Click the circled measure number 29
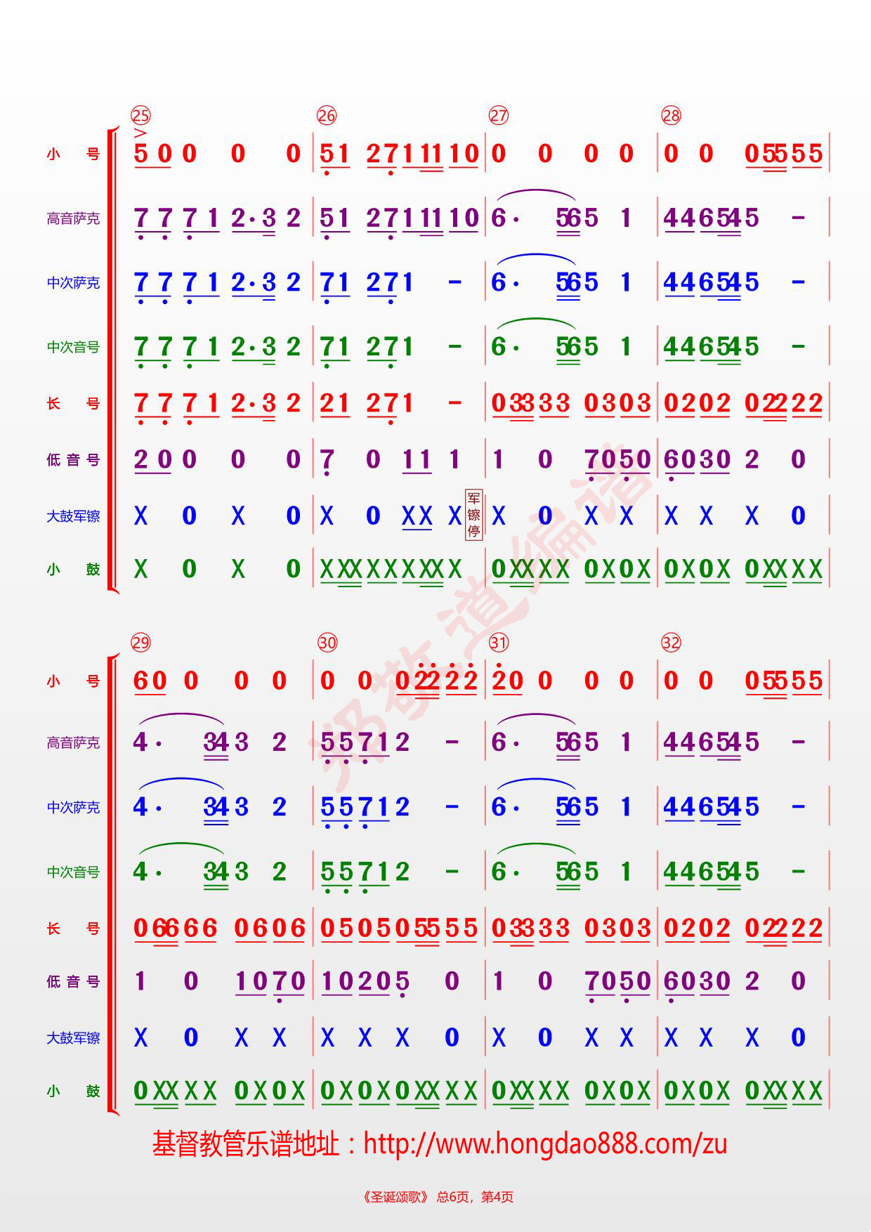Screen dimensions: 871x1232 coord(140,643)
